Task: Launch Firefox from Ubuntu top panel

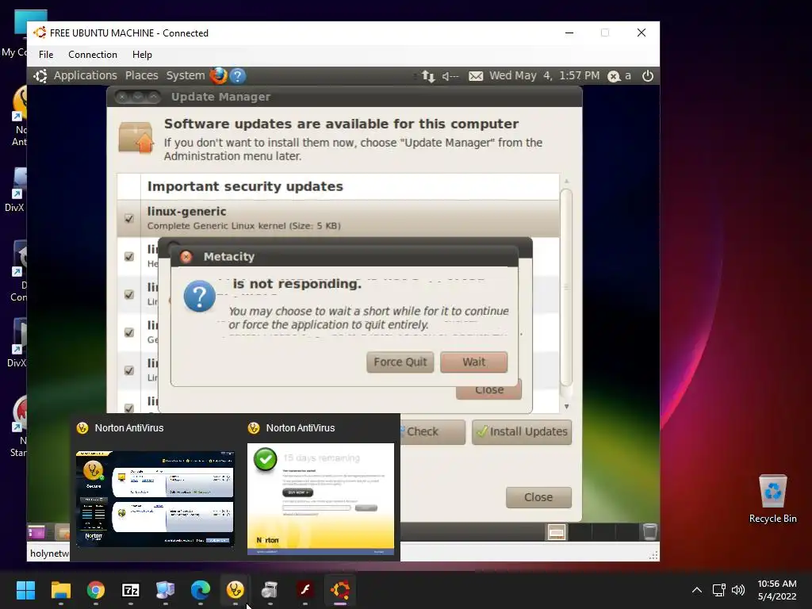Action: click(218, 75)
